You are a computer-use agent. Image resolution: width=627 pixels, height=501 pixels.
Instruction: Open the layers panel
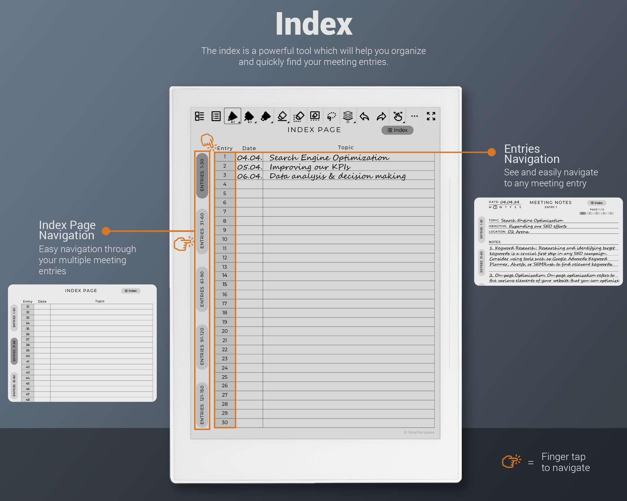click(348, 116)
